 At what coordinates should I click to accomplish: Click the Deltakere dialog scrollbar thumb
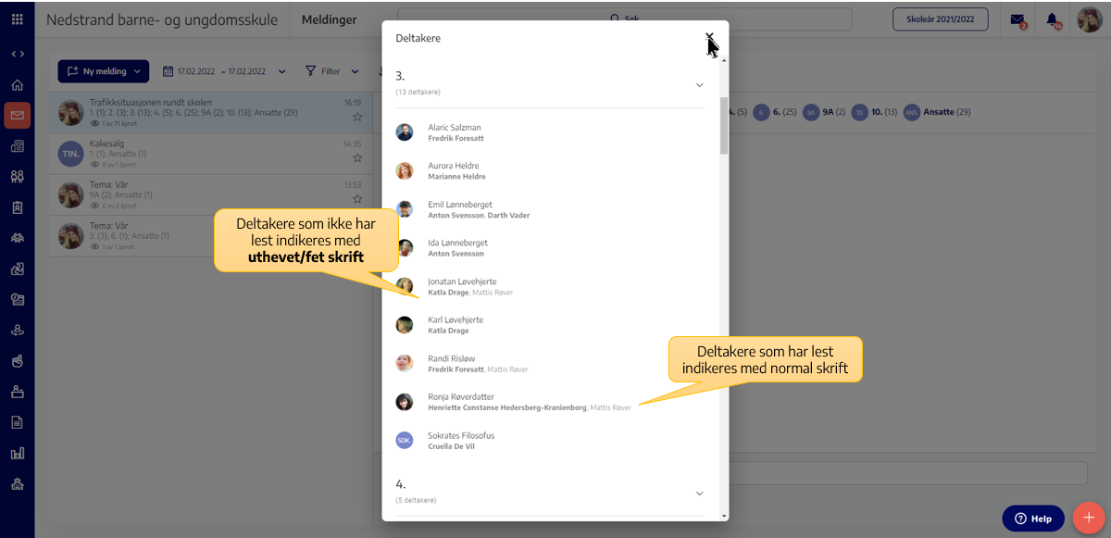724,125
